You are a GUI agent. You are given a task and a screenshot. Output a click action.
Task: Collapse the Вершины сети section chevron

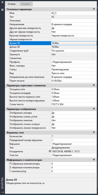94,133
